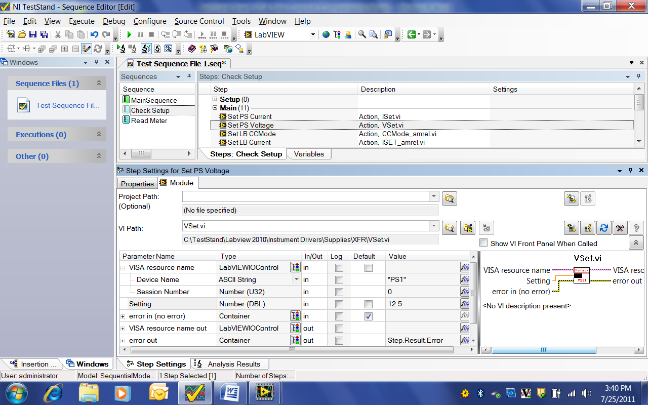Toggle the highlighted pencil edit icon in second toolbar
648x405 pixels.
pos(87,49)
